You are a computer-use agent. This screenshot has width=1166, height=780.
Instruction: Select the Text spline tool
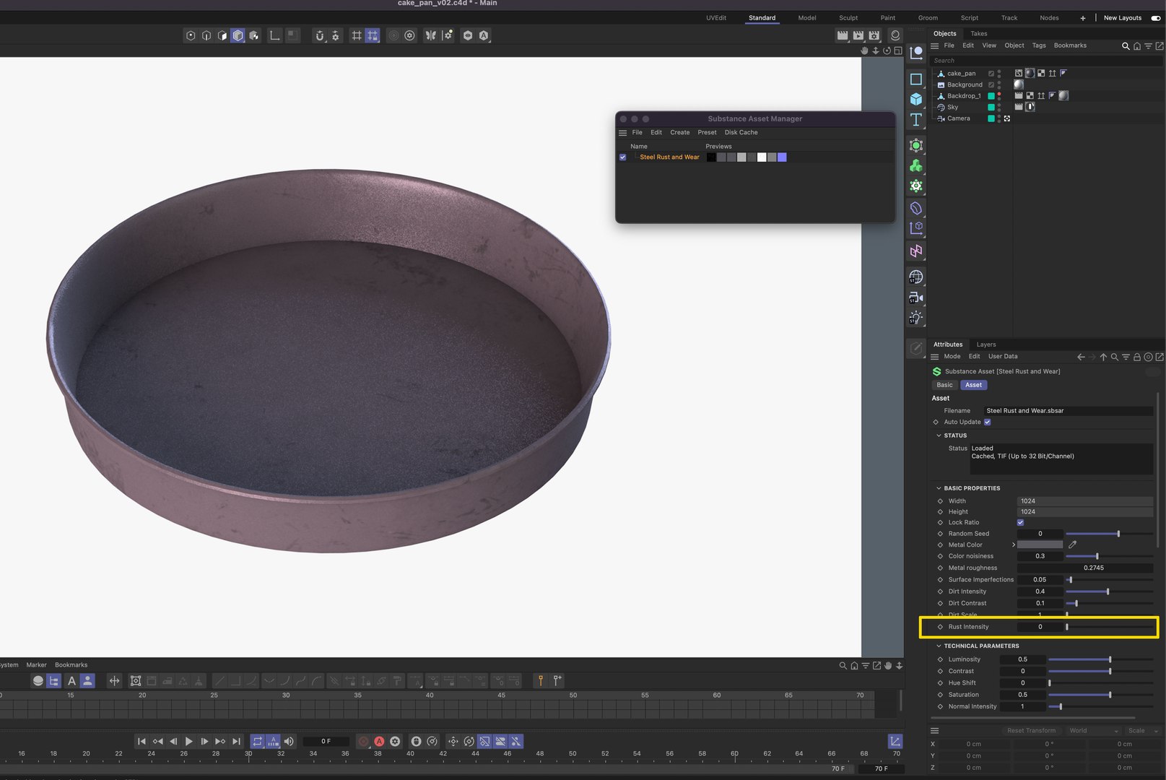coord(916,120)
